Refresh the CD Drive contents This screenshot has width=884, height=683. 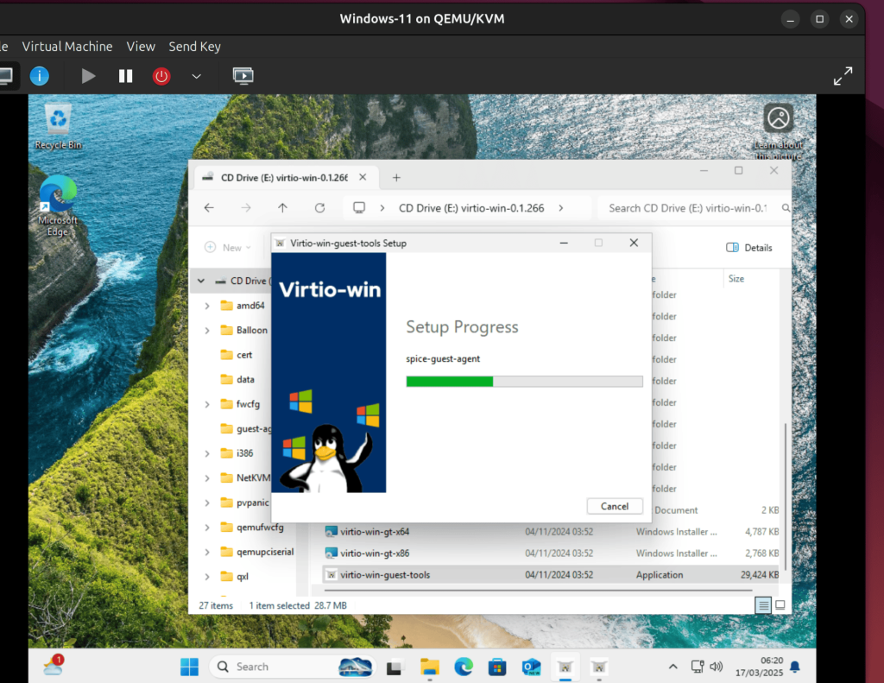pyautogui.click(x=319, y=207)
